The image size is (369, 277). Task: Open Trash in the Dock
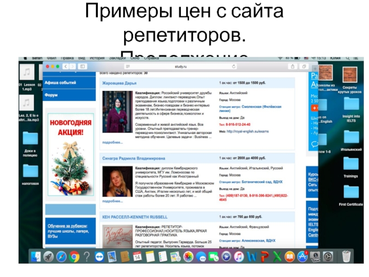point(346,256)
